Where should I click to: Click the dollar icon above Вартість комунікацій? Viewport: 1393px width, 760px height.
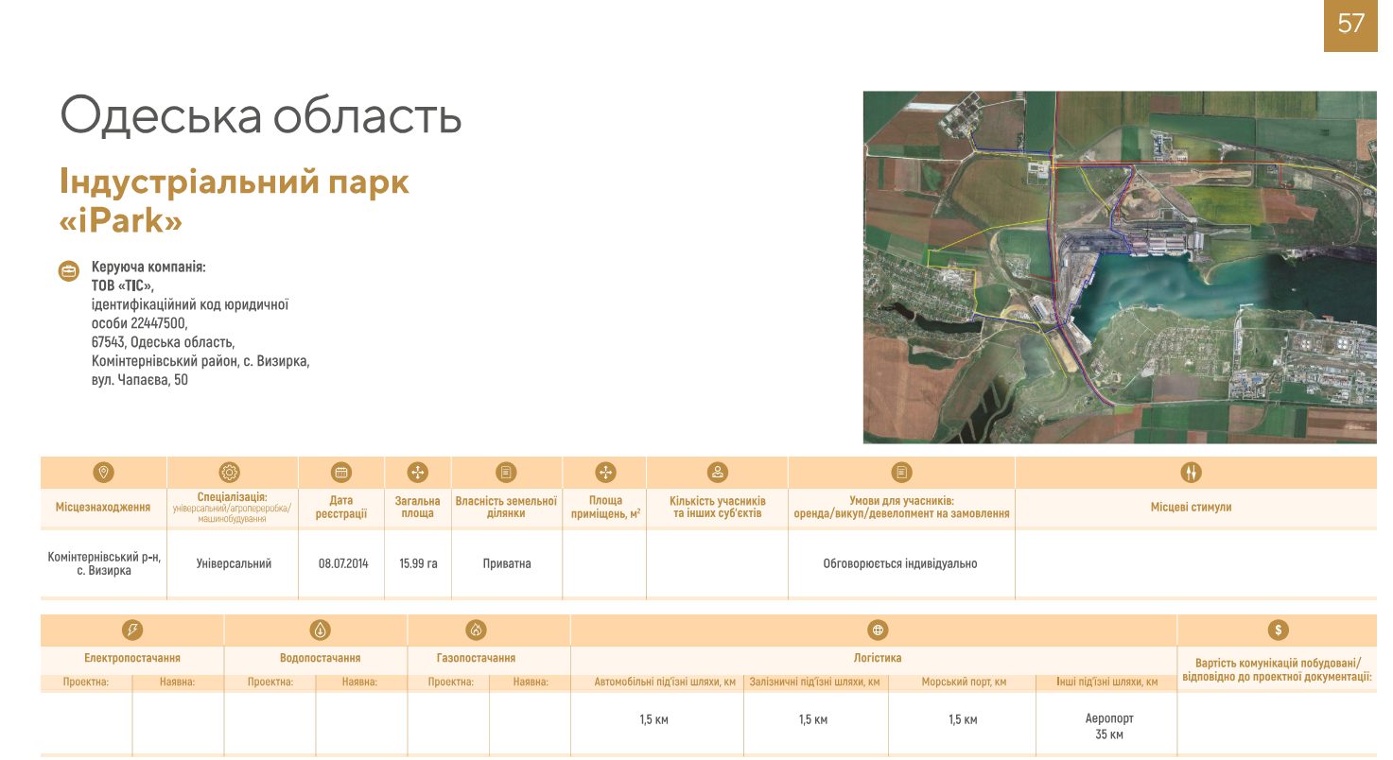(x=1278, y=630)
